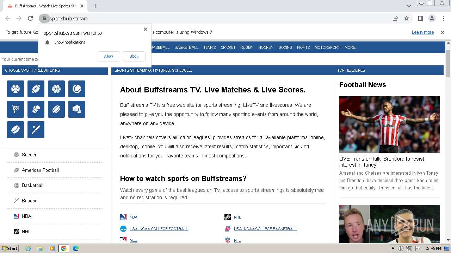Open the RUGBY nav menu item
This screenshot has height=253, width=451.
(247, 47)
